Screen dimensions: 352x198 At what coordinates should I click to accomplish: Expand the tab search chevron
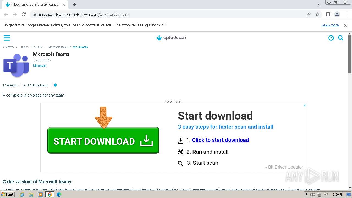pos(319,5)
